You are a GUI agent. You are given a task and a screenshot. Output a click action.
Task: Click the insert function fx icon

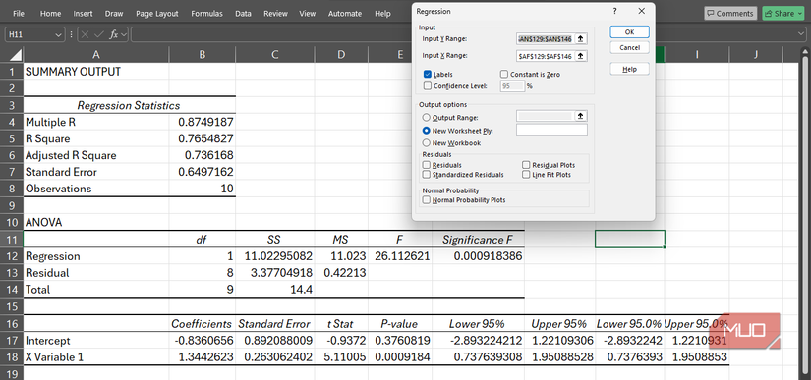pos(113,35)
